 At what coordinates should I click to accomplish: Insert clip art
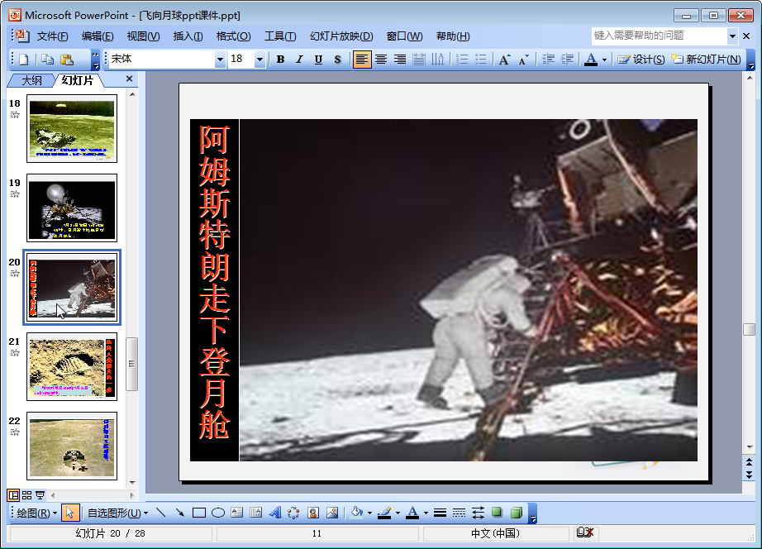pos(313,513)
